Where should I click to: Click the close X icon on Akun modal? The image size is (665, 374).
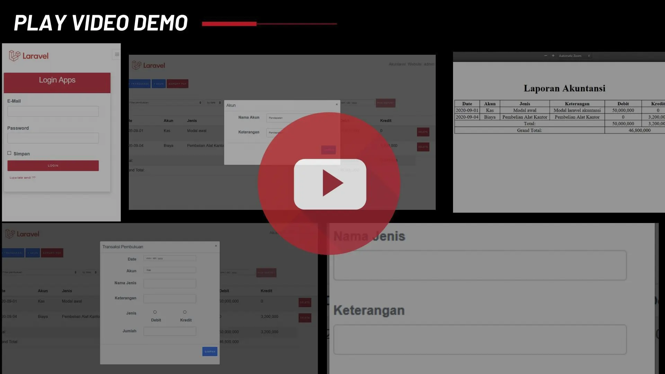tap(336, 104)
